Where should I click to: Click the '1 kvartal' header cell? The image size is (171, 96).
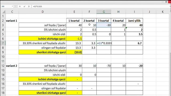click(74, 21)
